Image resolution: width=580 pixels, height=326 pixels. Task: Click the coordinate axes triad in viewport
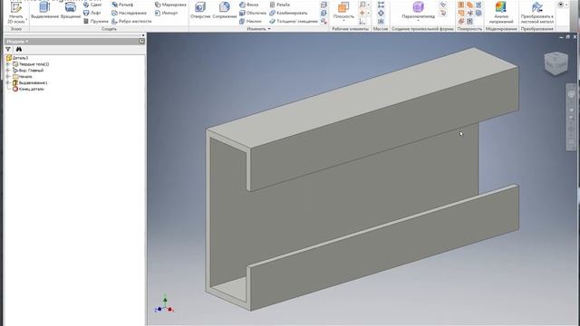[x=164, y=305]
